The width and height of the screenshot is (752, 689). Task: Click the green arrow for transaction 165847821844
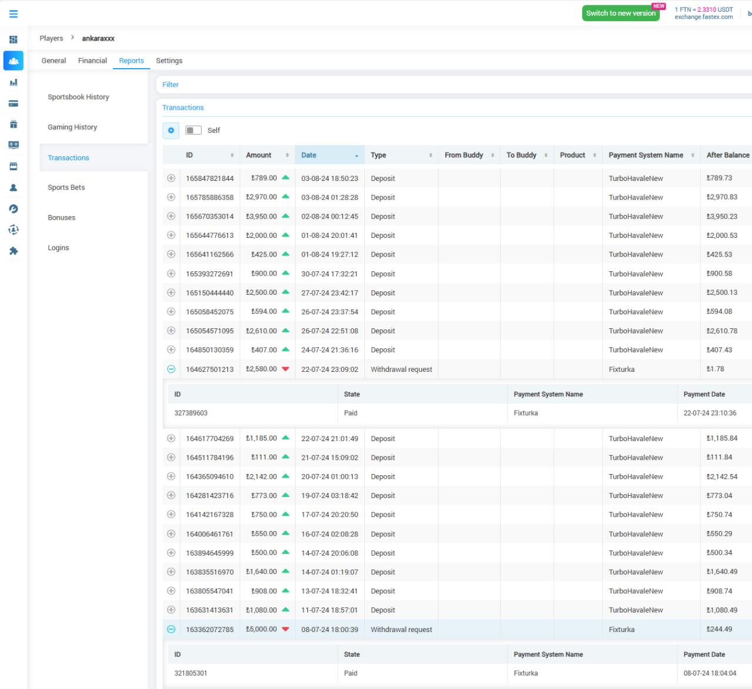(x=286, y=177)
